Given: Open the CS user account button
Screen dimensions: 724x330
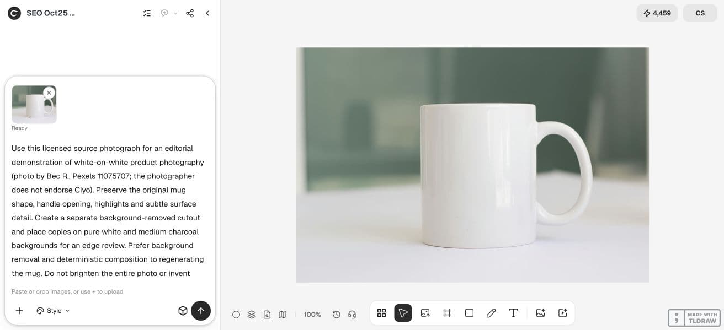Looking at the screenshot, I should [x=700, y=13].
